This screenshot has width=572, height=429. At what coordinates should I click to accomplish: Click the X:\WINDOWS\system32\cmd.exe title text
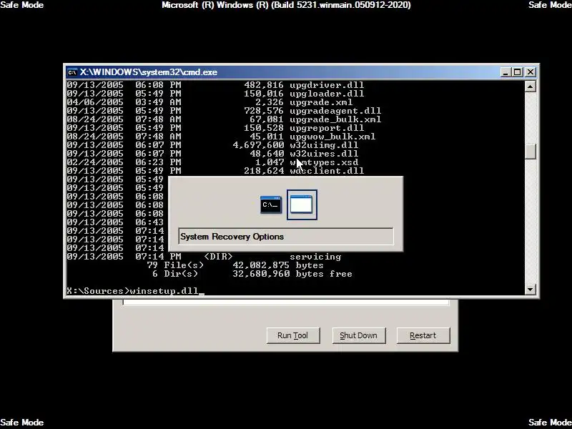point(149,72)
